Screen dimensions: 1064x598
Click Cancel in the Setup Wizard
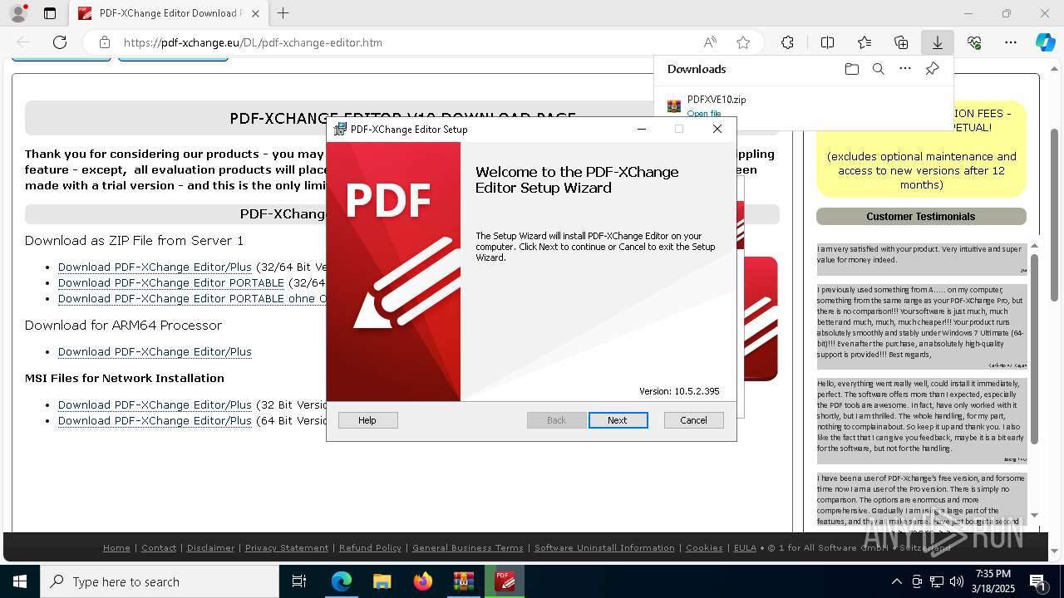693,420
